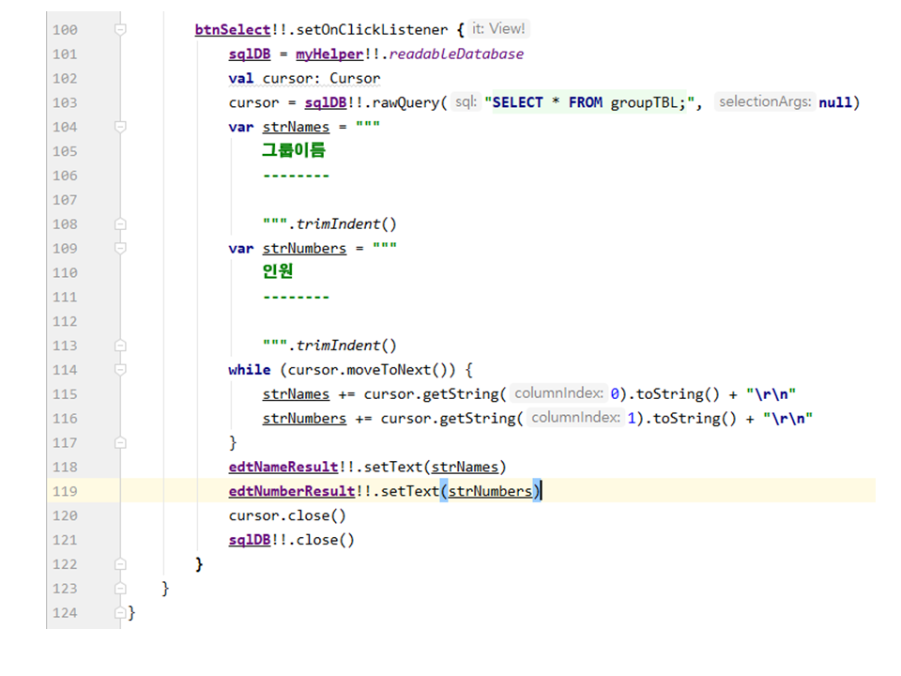The image size is (901, 676).
Task: Click the fold end marker at line 108
Action: point(120,224)
